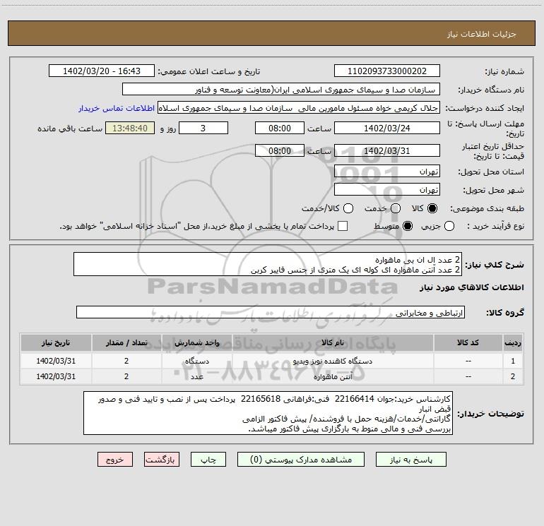Select the کالا/خدمت radio button
This screenshot has height=526, width=544.
click(348, 208)
